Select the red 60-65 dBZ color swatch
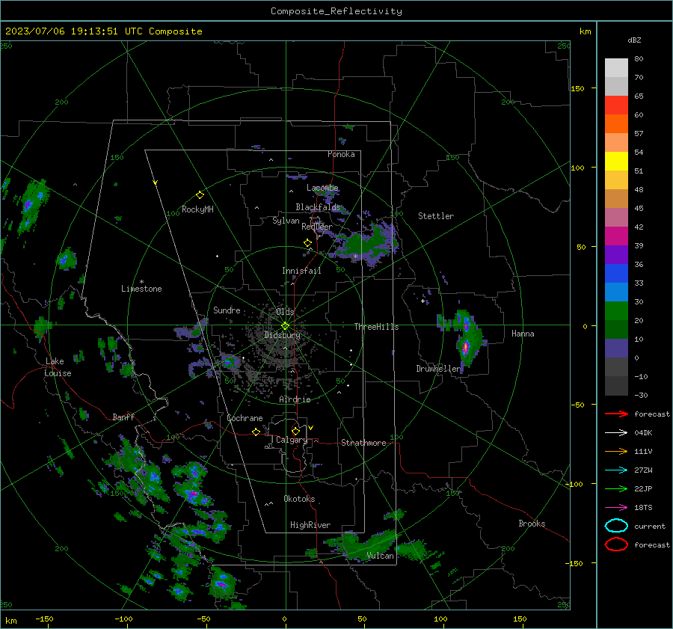 click(x=616, y=105)
